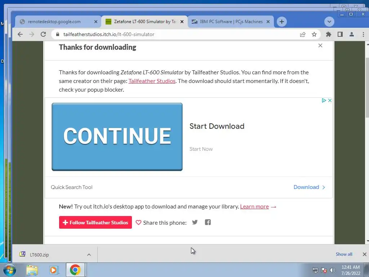Click the network tray icon
369x277 pixels.
tap(315, 270)
